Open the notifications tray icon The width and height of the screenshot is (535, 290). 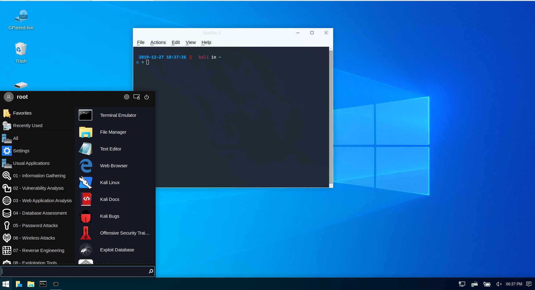point(529,284)
